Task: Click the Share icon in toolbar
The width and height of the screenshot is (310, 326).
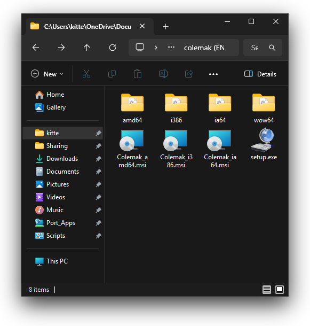Action: 189,74
